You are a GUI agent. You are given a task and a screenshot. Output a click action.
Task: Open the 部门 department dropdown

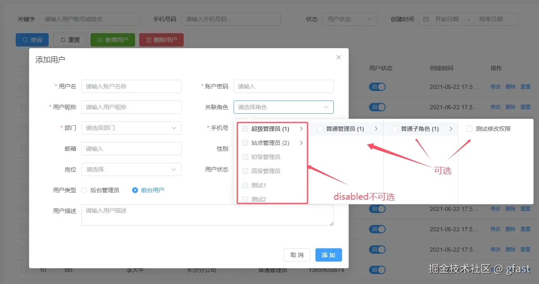coord(131,128)
